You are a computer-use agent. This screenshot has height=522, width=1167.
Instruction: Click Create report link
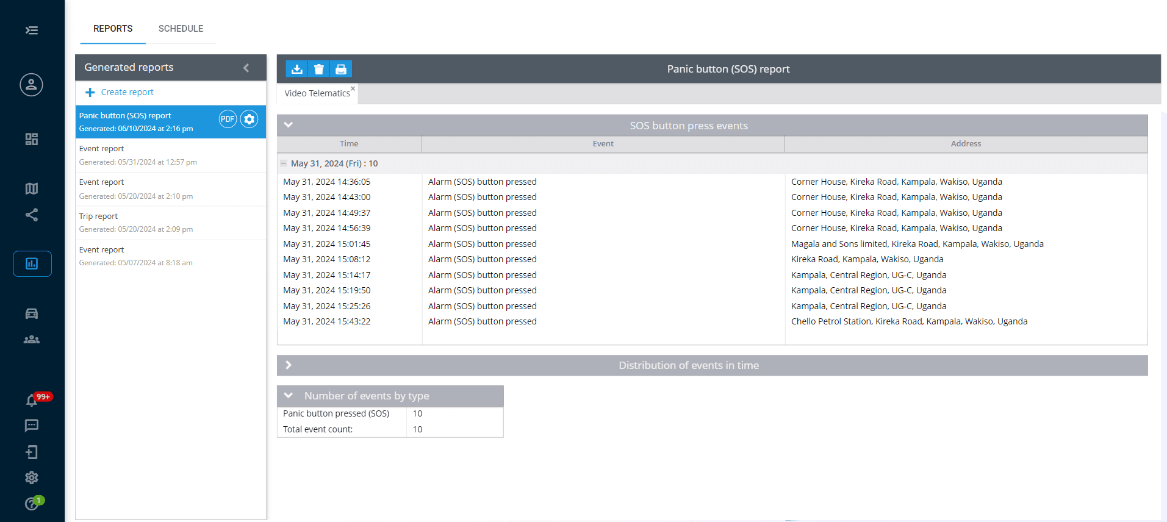127,92
